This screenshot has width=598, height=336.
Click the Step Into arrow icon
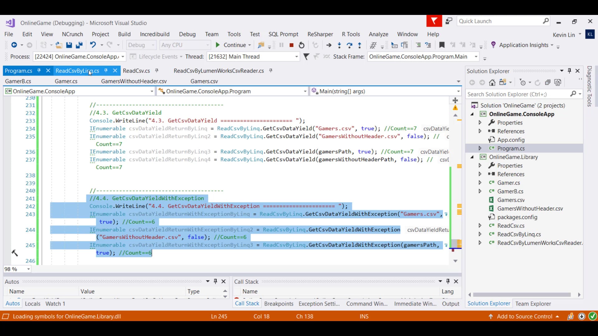point(339,45)
